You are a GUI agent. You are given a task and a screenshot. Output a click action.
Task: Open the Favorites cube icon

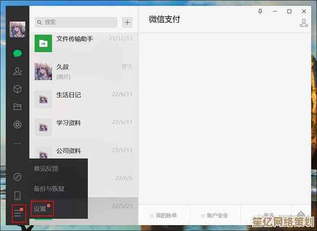tap(18, 89)
